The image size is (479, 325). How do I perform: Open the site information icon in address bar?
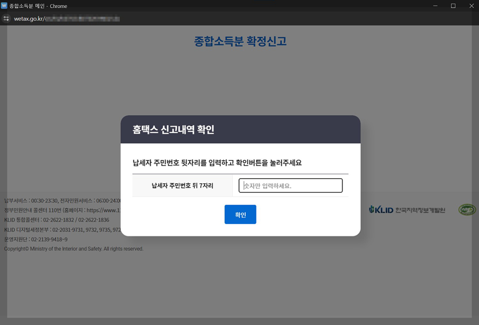pyautogui.click(x=7, y=19)
